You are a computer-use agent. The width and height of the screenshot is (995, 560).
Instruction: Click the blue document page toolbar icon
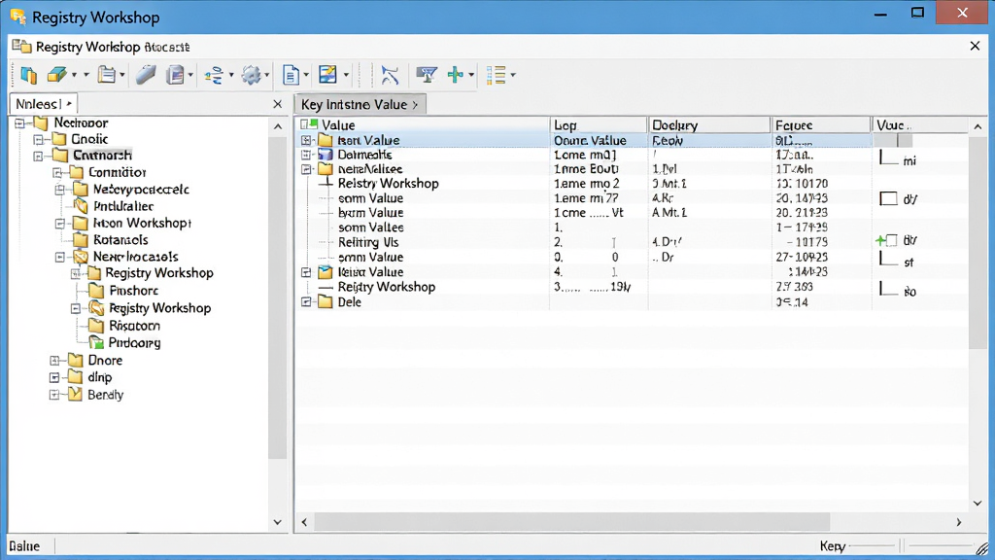[x=291, y=75]
